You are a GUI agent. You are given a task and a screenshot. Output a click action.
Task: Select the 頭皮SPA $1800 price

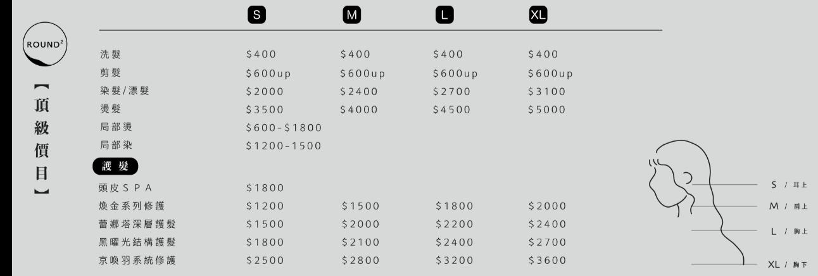coord(265,188)
